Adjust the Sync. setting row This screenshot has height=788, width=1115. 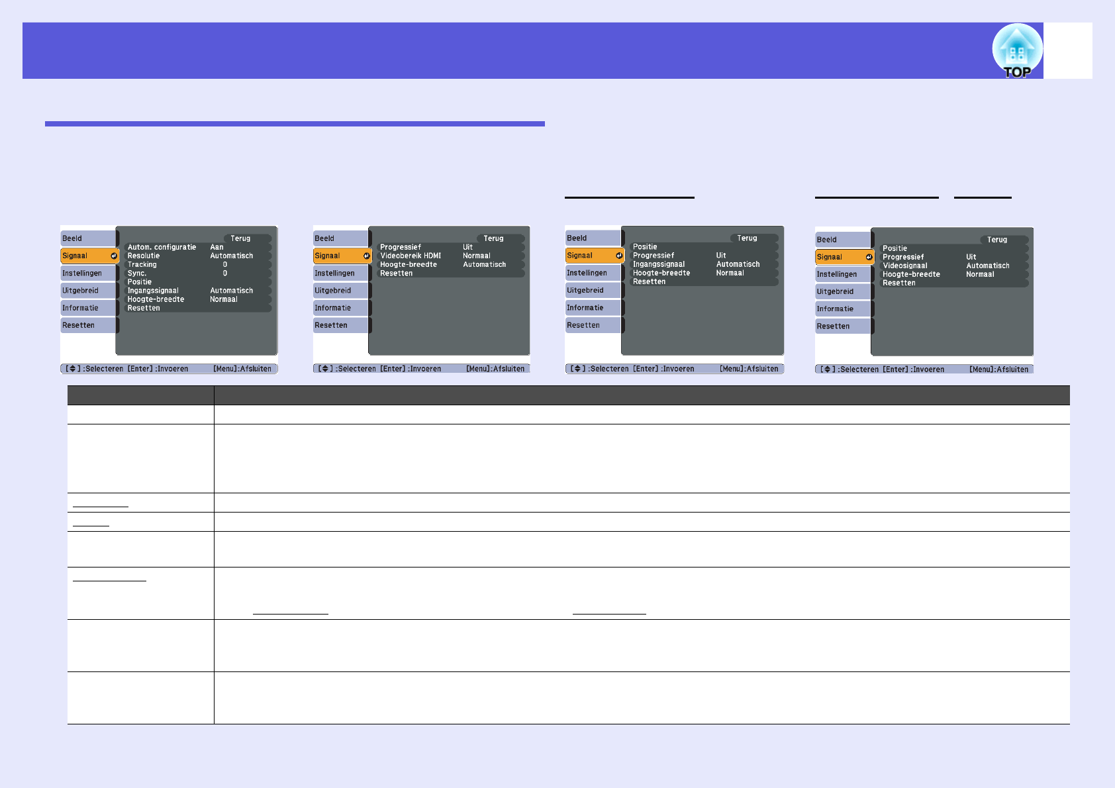197,273
